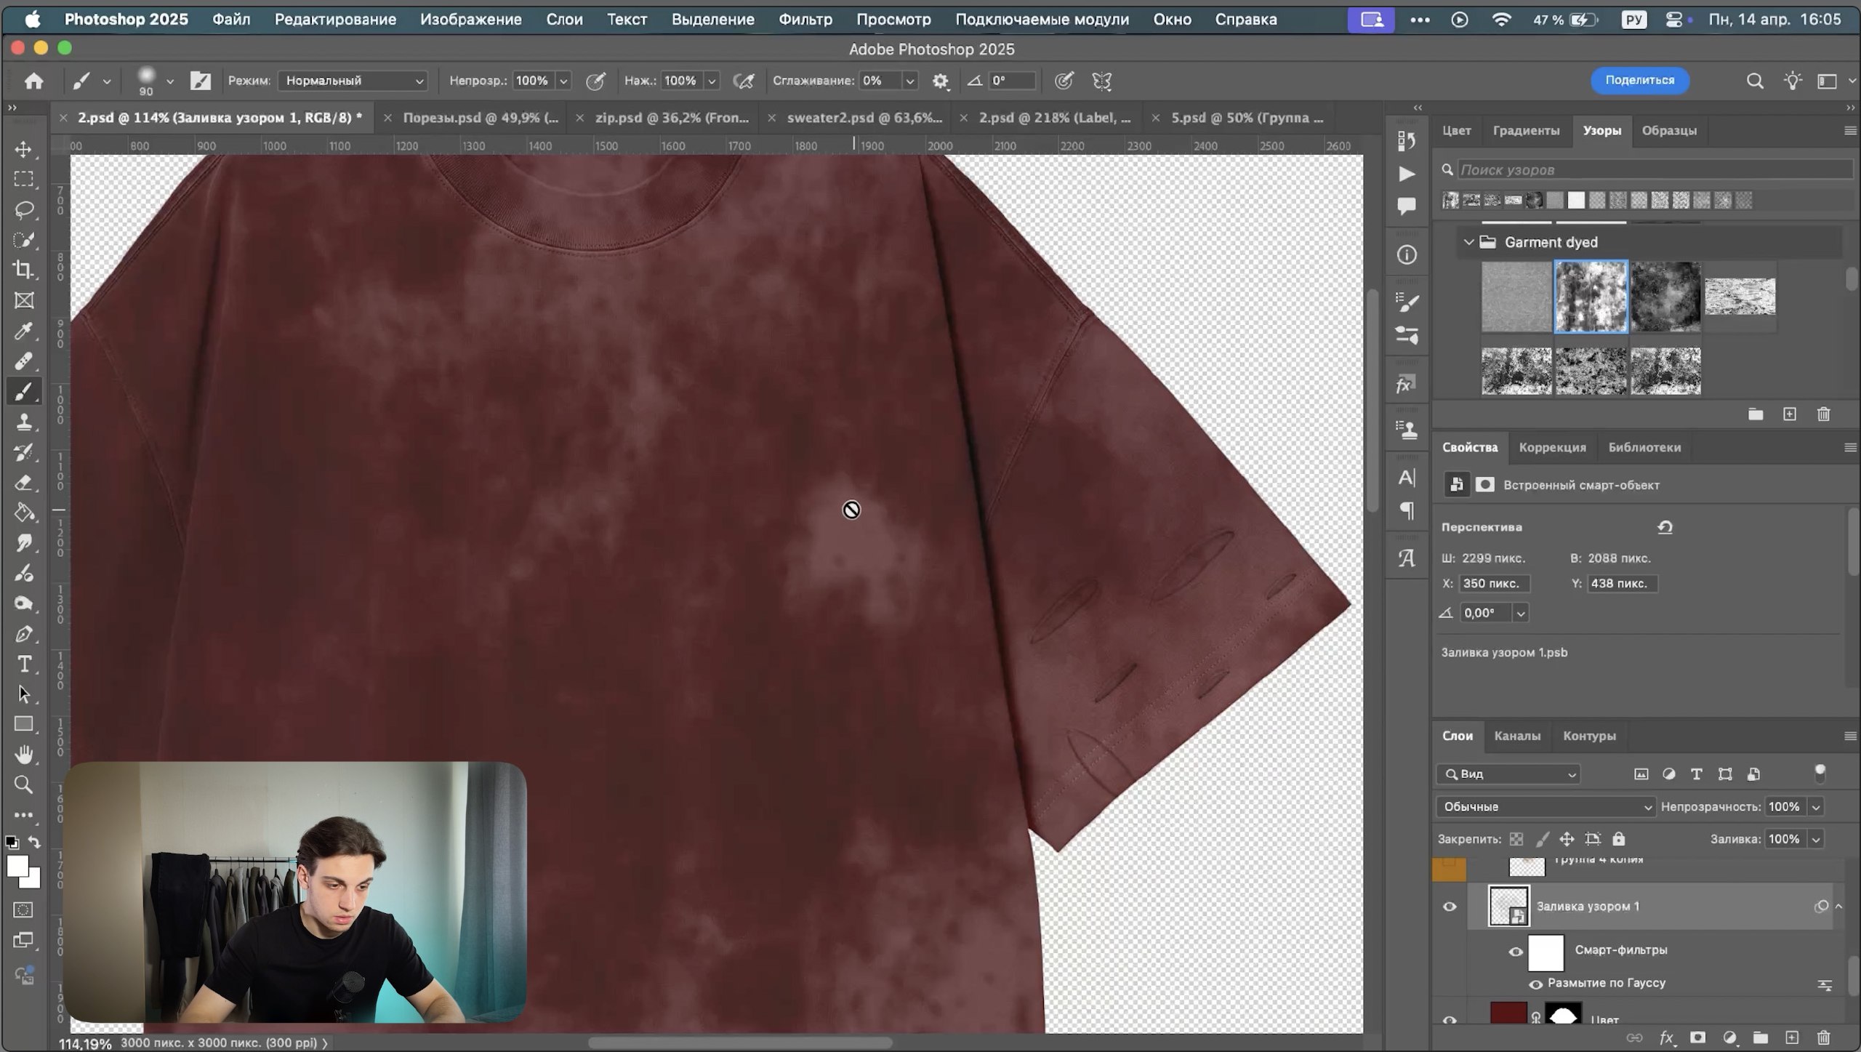Open brush settings gear icon

pyautogui.click(x=940, y=81)
